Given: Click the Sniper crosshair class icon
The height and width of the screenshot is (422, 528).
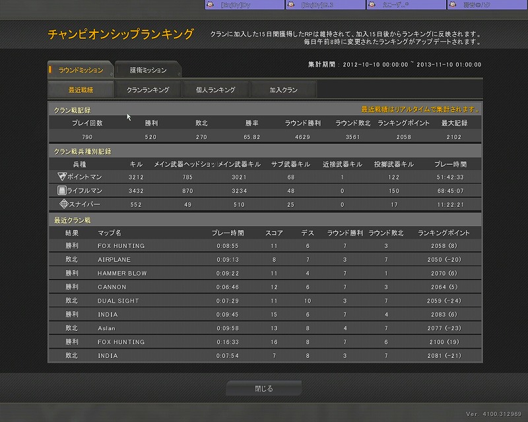Looking at the screenshot, I should coord(64,204).
